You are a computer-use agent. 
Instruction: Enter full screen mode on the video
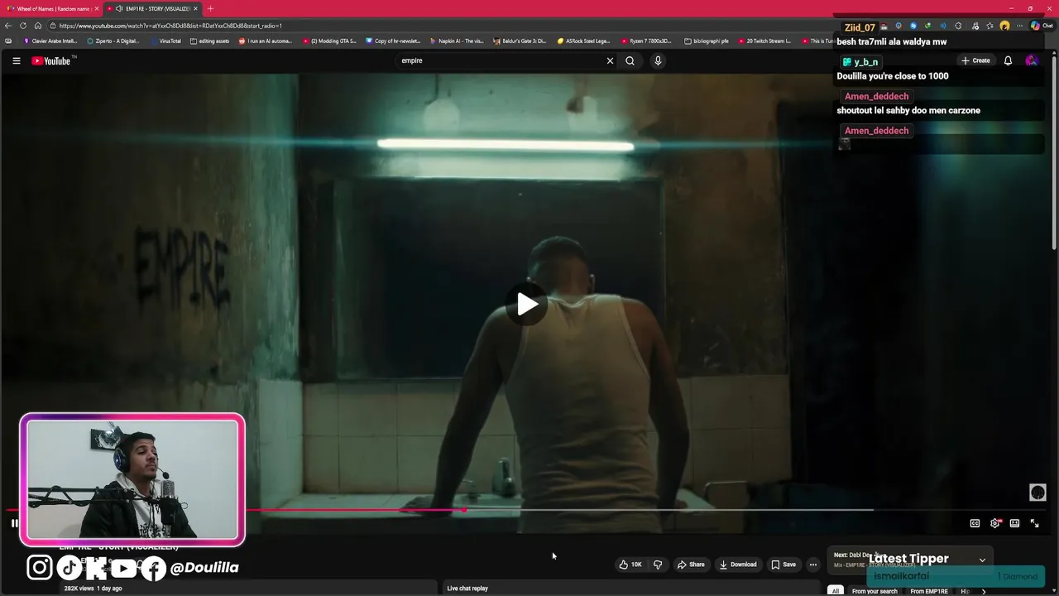click(1034, 523)
